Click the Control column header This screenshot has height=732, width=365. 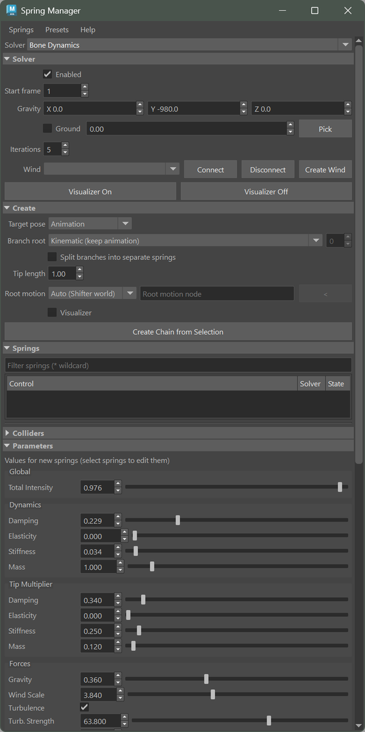(x=152, y=384)
